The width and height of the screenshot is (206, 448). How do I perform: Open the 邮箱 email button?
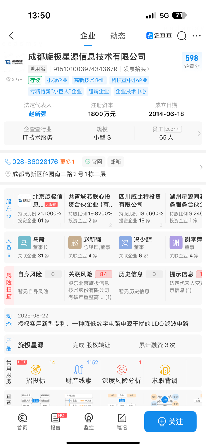[116, 162]
